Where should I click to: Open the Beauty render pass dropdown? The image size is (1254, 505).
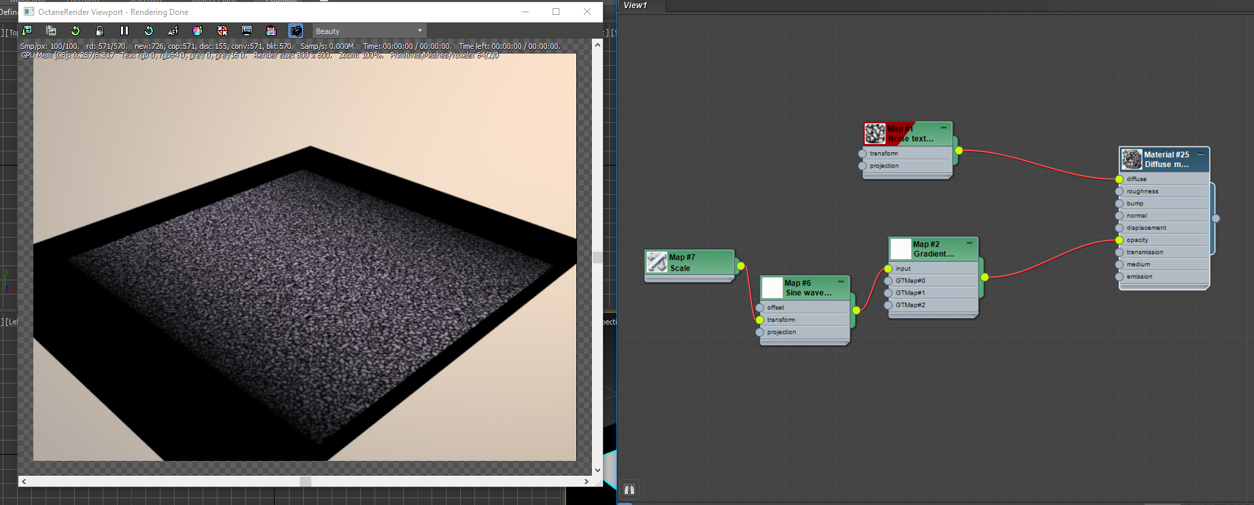click(370, 31)
